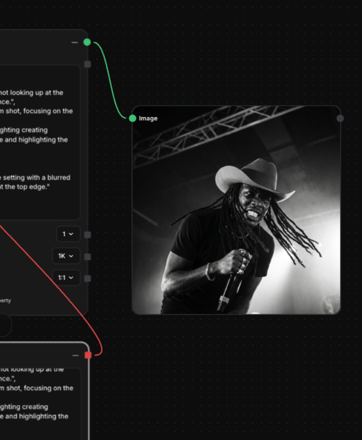Screen dimensions: 362x440
Task: Click the gray port beside the top prompt box
Action: (x=88, y=64)
